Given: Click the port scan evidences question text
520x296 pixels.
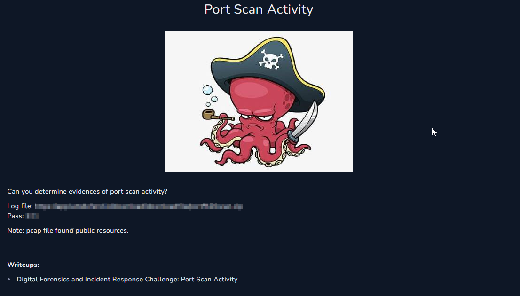Looking at the screenshot, I should (x=87, y=191).
